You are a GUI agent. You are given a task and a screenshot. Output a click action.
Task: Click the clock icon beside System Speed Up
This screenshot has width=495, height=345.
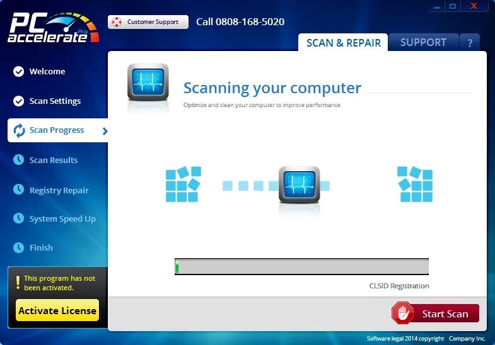(x=19, y=218)
